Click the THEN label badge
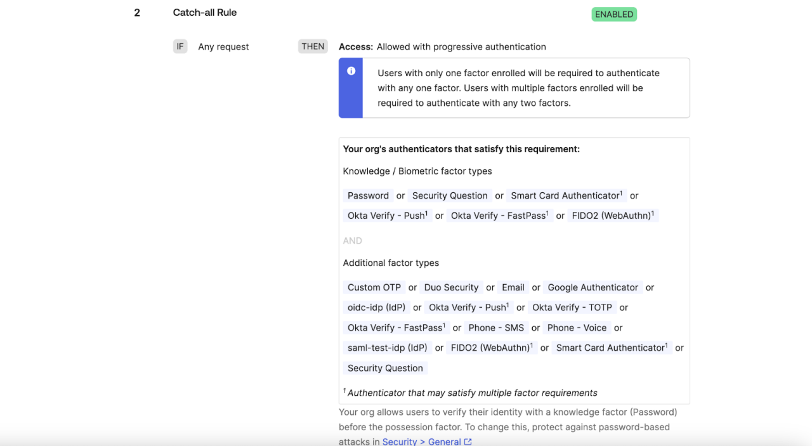Image resolution: width=812 pixels, height=446 pixels. pos(313,46)
